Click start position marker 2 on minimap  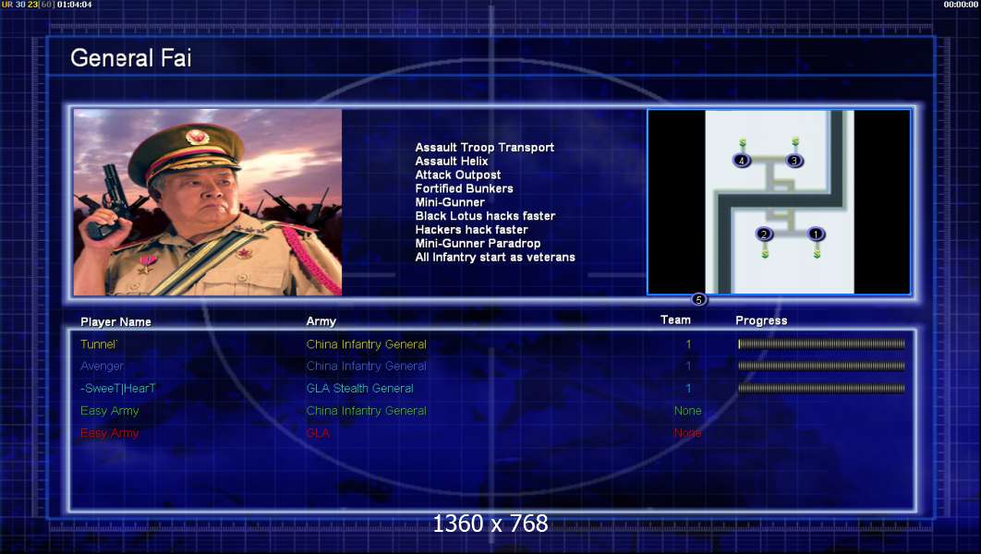tap(764, 235)
